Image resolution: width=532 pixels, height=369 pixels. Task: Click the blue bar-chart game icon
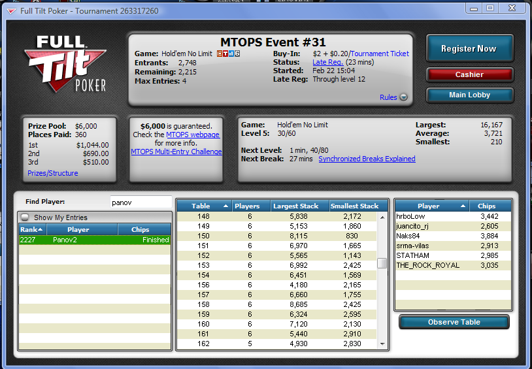[231, 54]
